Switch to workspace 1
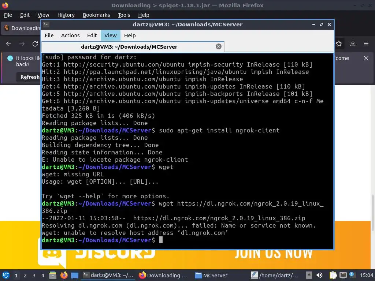375x281 pixels. tap(16, 276)
